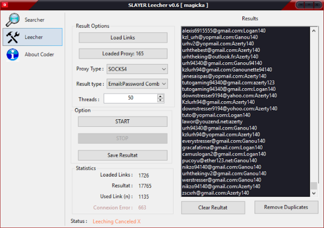Click the Remove Duplicates button
This screenshot has width=324, height=228.
coord(286,207)
